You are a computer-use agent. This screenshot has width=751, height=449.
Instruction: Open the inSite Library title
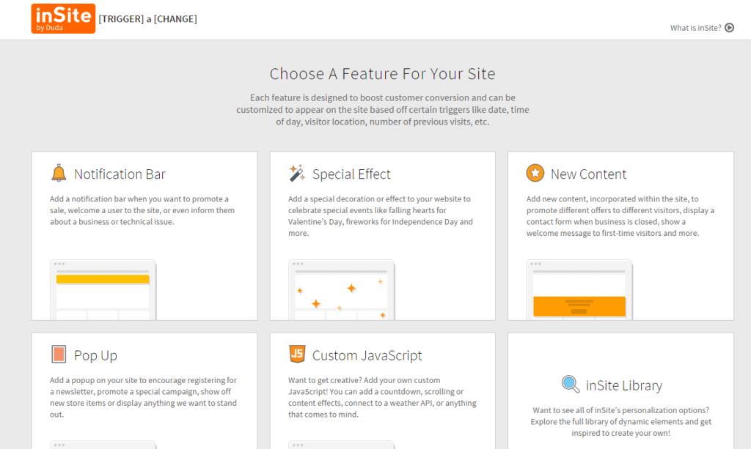click(x=623, y=385)
